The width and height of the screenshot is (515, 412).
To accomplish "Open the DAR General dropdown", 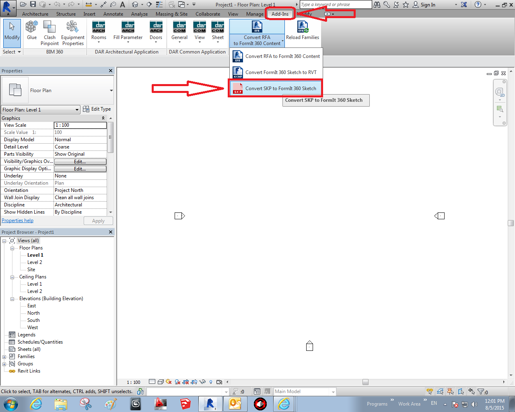I will pos(179,32).
